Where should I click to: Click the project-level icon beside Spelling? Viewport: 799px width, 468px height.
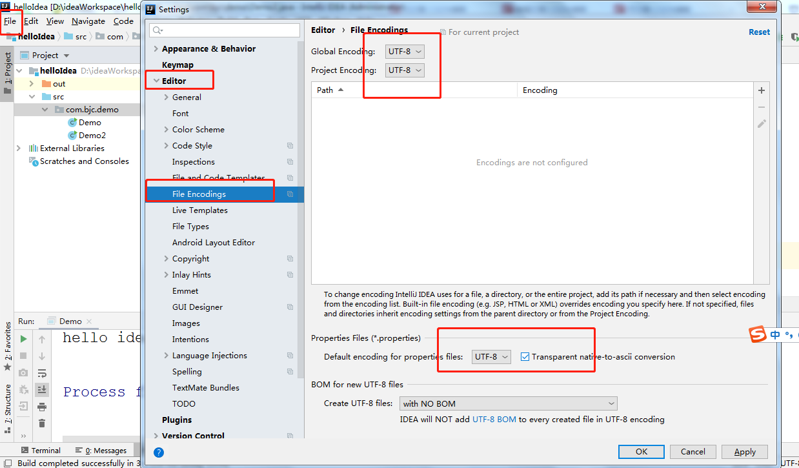tap(290, 372)
